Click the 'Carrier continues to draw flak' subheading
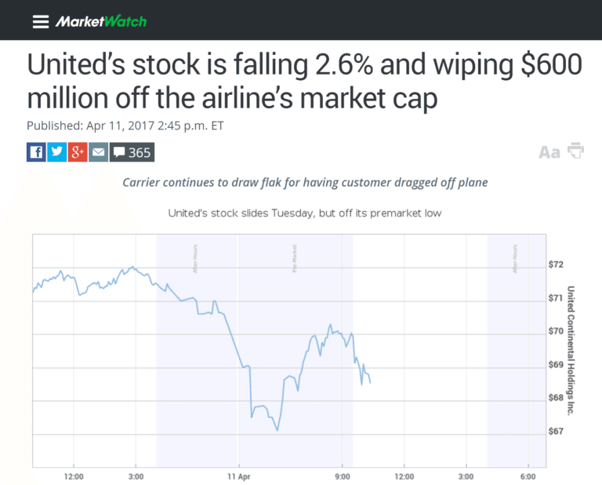The height and width of the screenshot is (485, 602). pos(305,182)
